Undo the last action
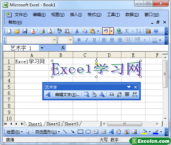 (106, 31)
